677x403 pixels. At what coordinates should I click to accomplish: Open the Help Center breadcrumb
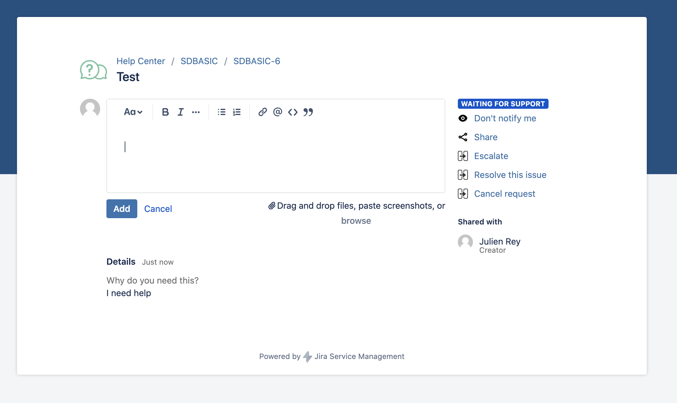(140, 61)
